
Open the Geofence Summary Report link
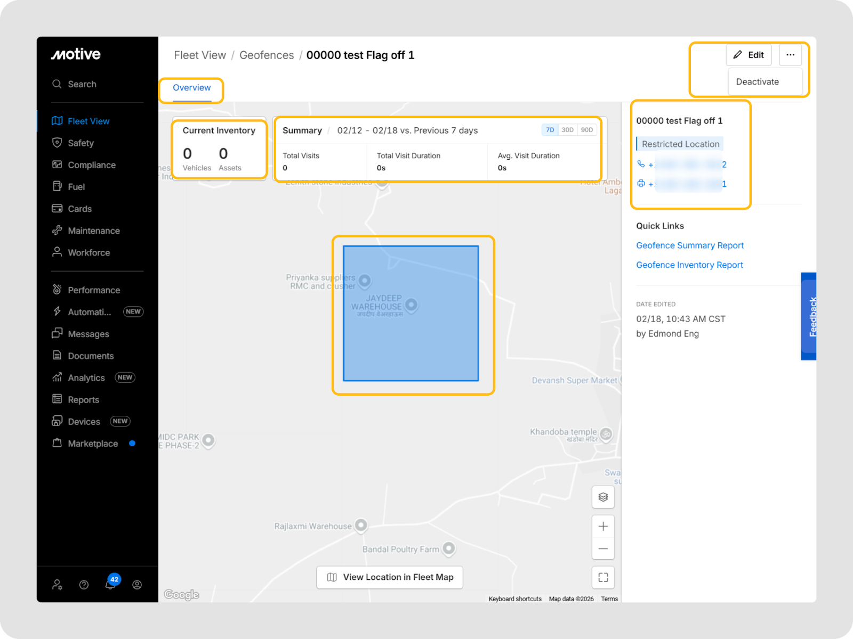click(689, 245)
